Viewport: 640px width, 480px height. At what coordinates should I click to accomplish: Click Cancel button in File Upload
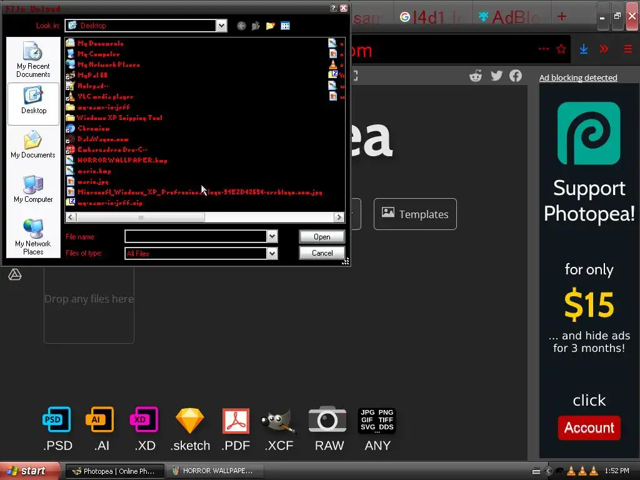pos(322,253)
